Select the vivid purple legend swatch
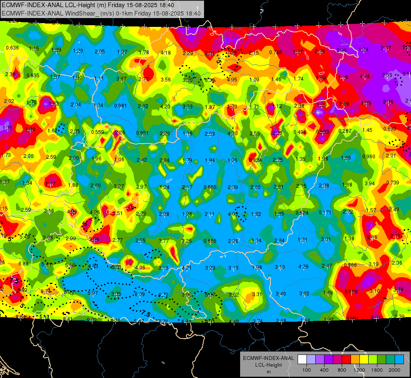Screen dimensions: 411x378 (x=329, y=360)
